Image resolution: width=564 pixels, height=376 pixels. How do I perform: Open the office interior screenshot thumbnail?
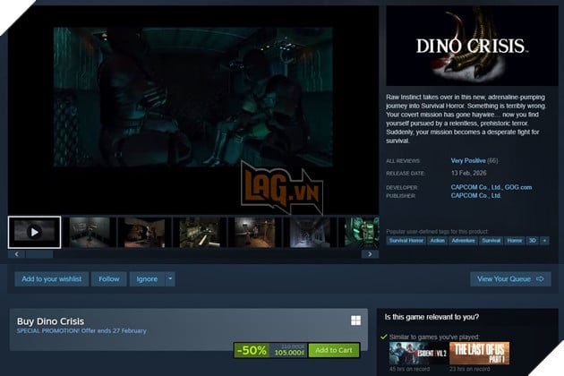[255, 232]
